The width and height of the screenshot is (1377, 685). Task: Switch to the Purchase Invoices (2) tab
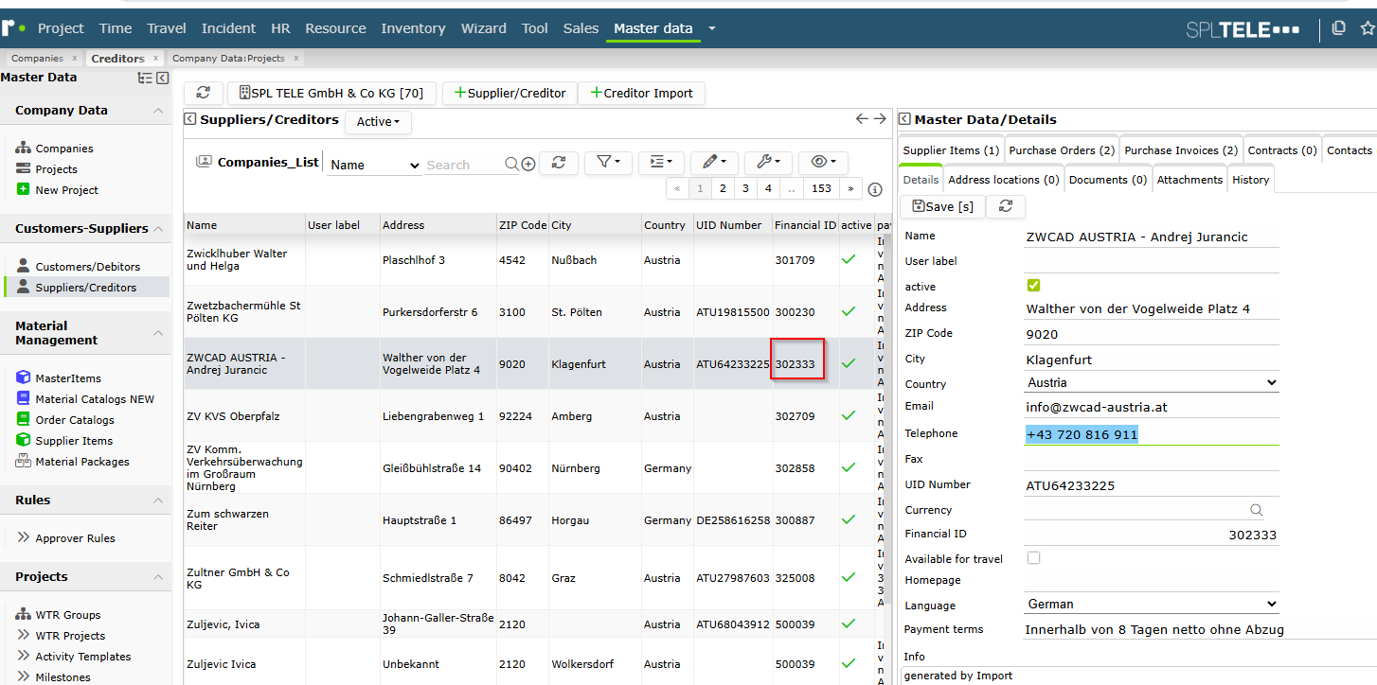[x=1181, y=150]
